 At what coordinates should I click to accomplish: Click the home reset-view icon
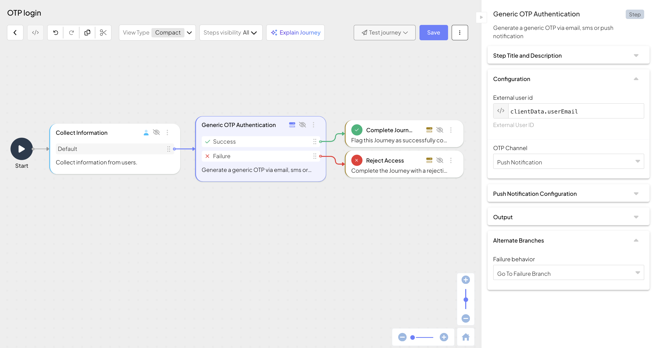pyautogui.click(x=465, y=337)
